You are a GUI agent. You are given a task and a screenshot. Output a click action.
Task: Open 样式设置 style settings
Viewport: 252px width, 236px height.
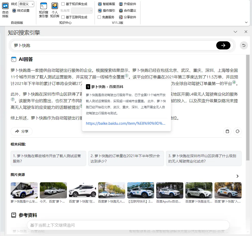click(x=21, y=11)
